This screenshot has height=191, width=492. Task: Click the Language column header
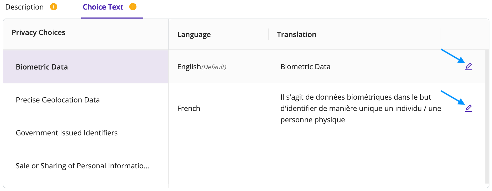(194, 34)
